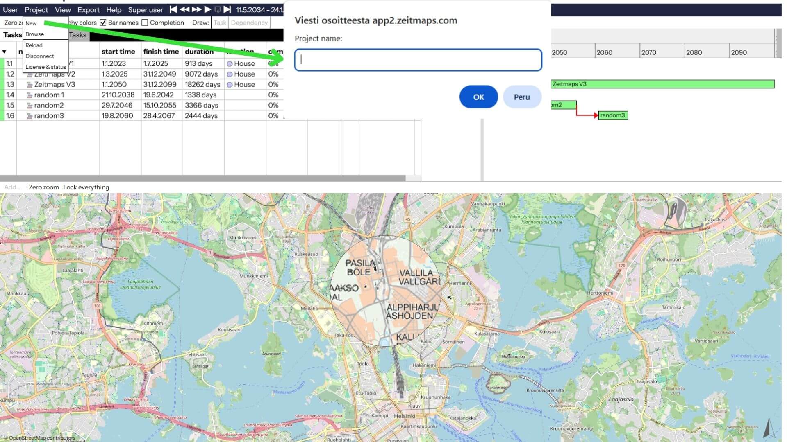Click task icon beside random 1

click(30, 95)
